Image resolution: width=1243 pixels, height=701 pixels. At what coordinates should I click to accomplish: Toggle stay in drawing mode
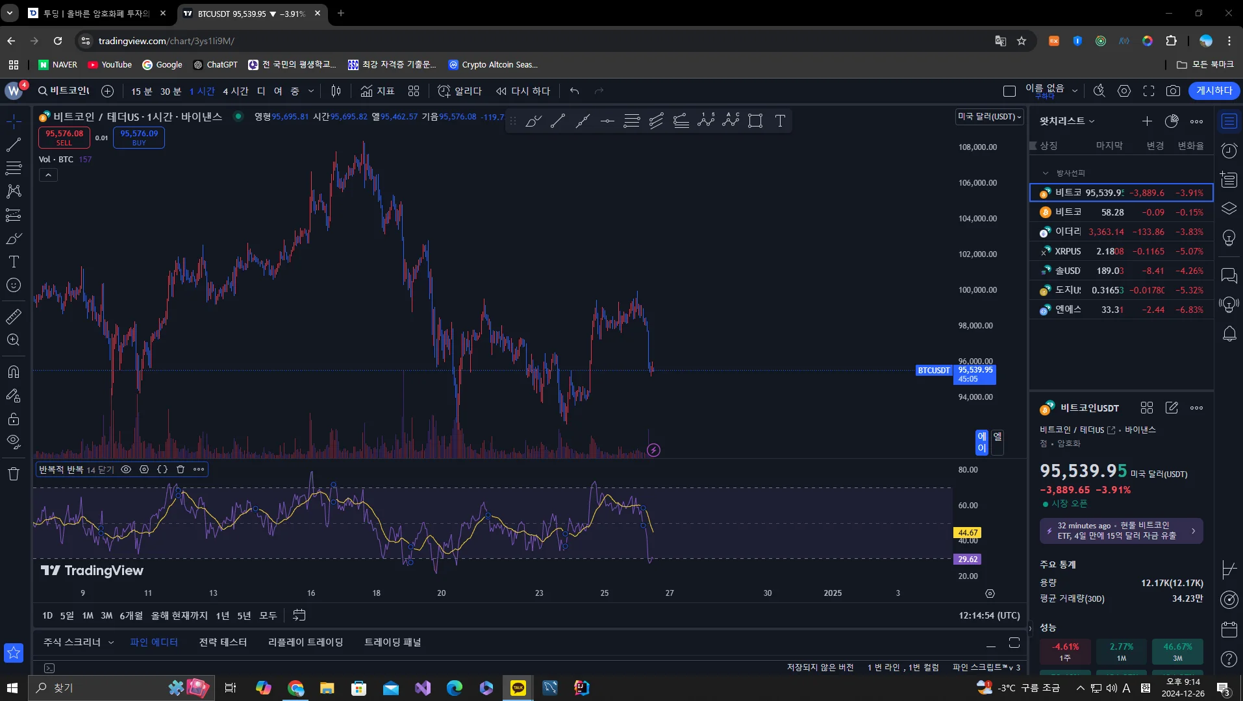[x=14, y=395]
